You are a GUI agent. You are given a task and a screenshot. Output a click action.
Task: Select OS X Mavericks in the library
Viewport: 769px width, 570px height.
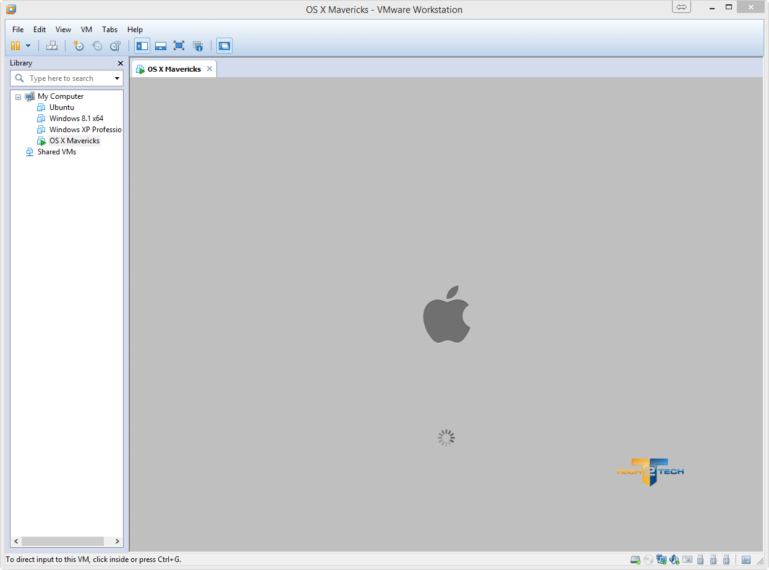pos(74,141)
